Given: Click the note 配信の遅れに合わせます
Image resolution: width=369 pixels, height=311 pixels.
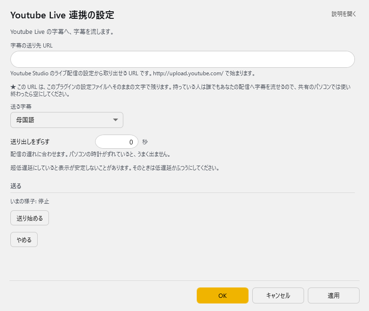Looking at the screenshot, I should point(90,154).
